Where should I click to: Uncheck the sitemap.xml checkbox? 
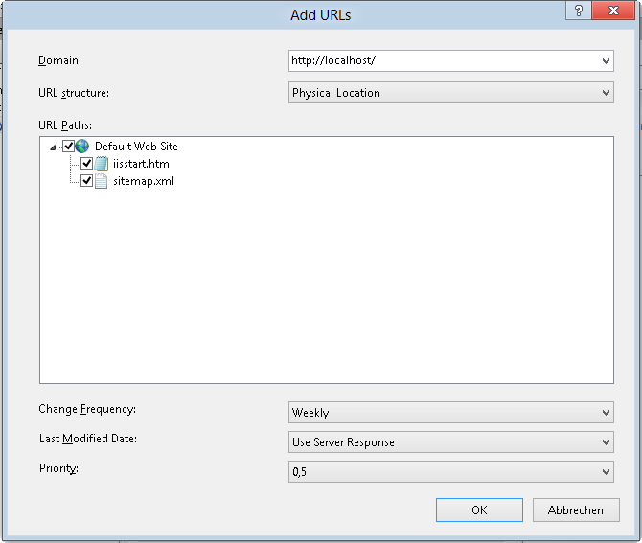tap(87, 181)
